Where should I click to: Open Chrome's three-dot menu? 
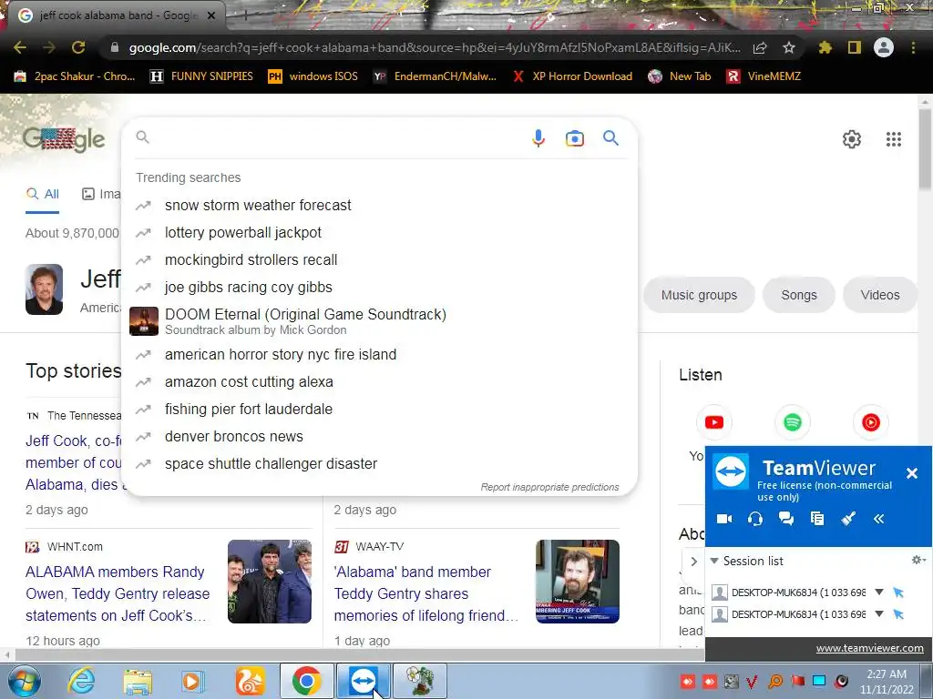913,47
